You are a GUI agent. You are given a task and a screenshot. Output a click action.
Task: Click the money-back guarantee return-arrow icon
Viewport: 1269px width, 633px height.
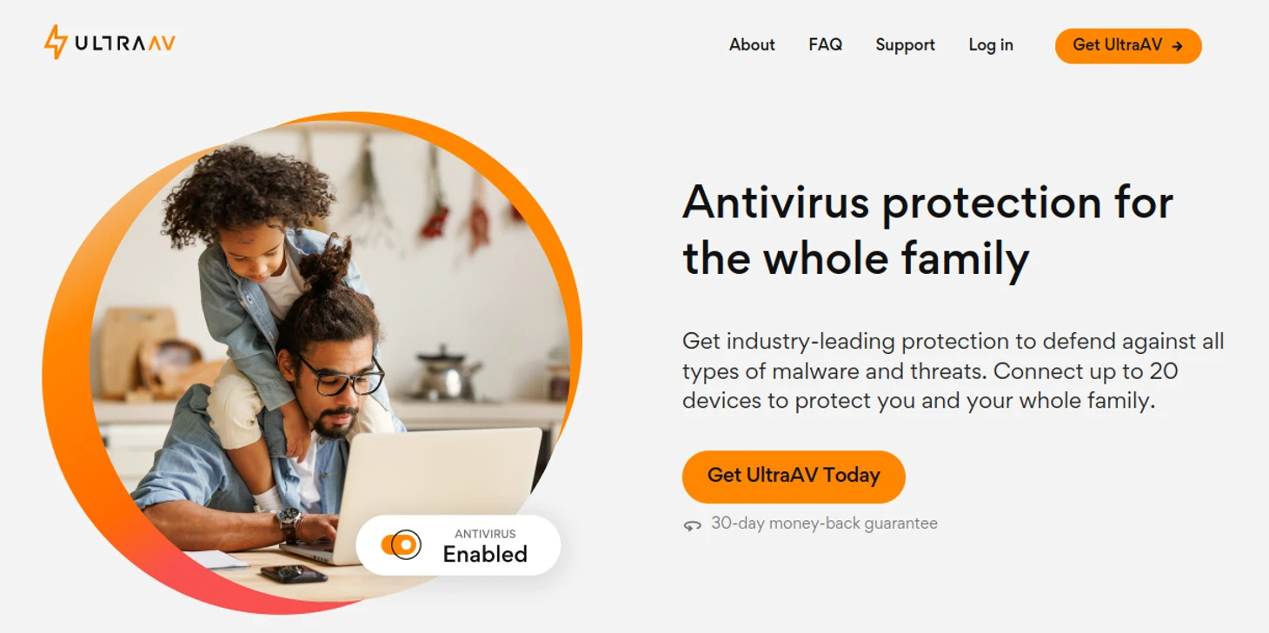click(x=692, y=525)
